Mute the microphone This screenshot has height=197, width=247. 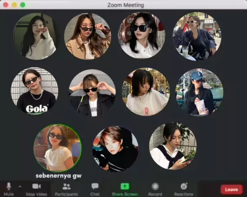pyautogui.click(x=8, y=187)
